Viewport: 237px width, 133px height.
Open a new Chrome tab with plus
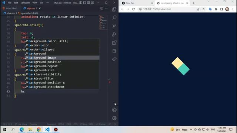tap(194, 3)
